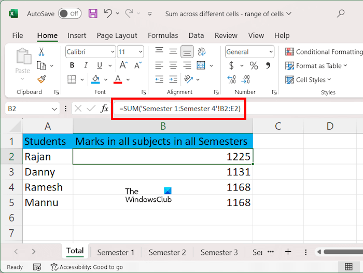Add a new sheet with plus button
Screen dimensions: 363x273
coord(288,252)
